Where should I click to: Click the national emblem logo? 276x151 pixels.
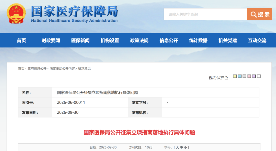click(x=16, y=14)
